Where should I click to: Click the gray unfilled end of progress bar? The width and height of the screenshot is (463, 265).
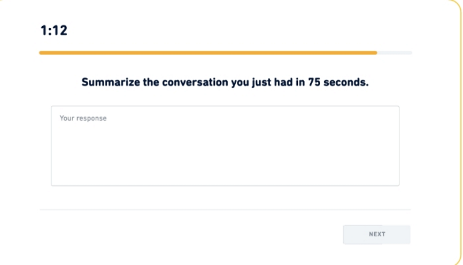(x=395, y=53)
